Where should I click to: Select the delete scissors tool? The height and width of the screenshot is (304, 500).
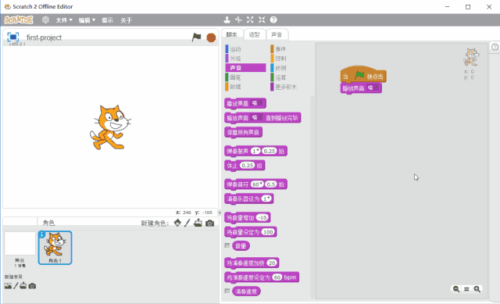click(x=238, y=20)
